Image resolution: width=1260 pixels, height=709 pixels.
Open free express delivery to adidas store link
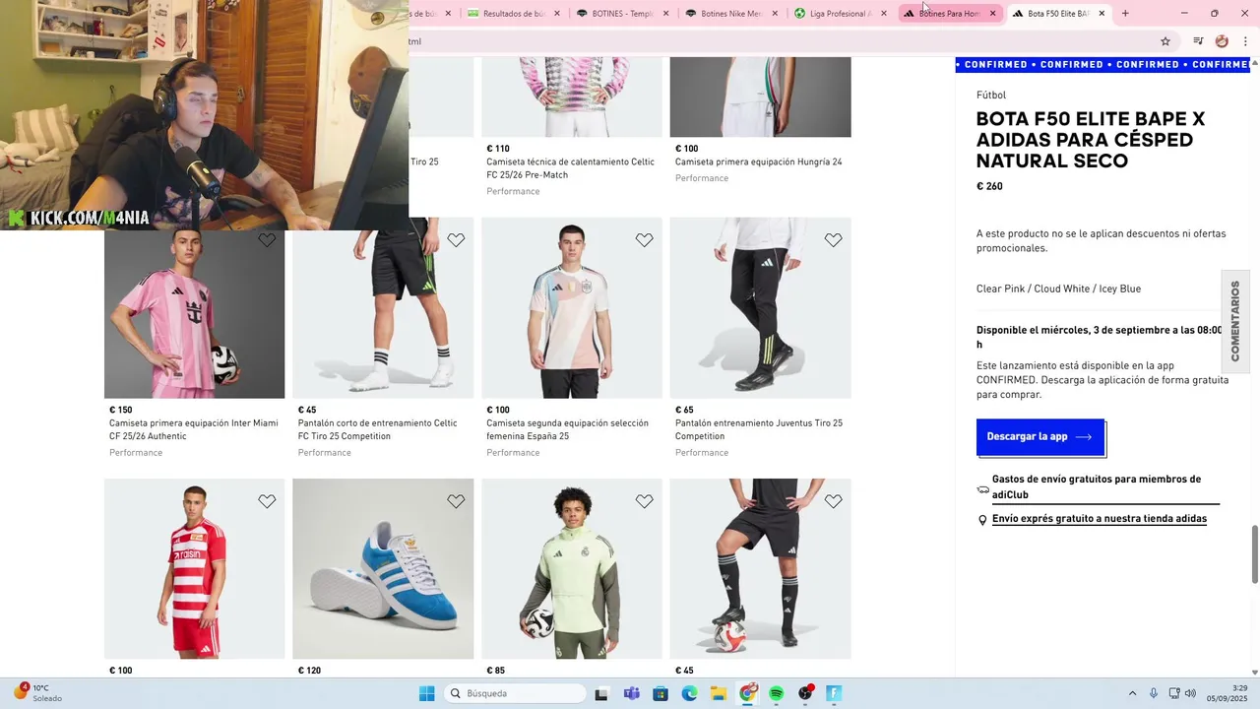click(x=1100, y=519)
